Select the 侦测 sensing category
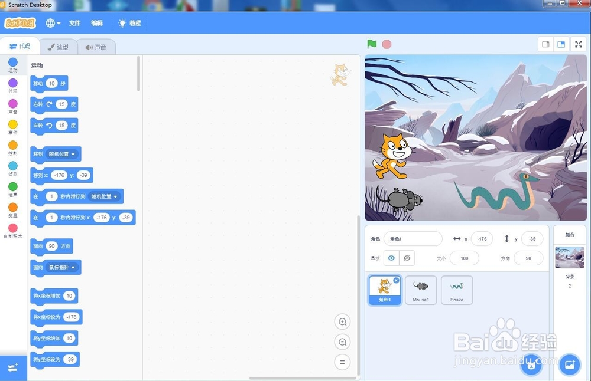This screenshot has height=381, width=591. (13, 168)
